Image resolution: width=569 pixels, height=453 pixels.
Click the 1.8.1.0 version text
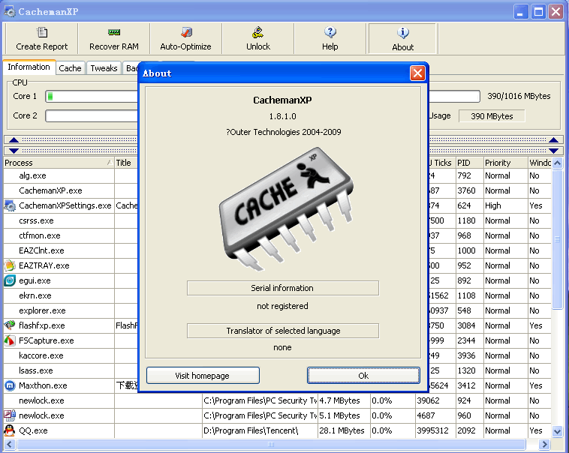(x=283, y=116)
